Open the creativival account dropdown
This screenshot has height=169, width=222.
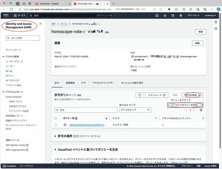point(210,16)
